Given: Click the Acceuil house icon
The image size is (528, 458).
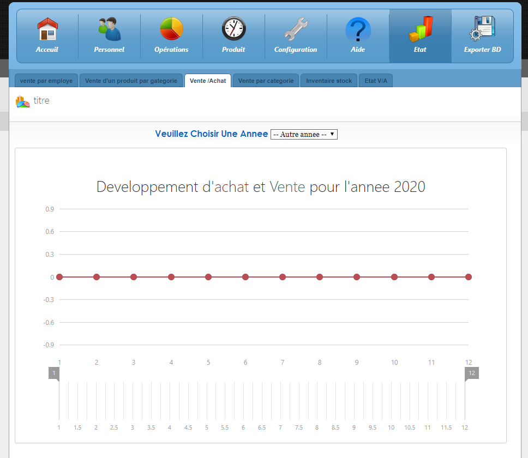Looking at the screenshot, I should pyautogui.click(x=47, y=29).
